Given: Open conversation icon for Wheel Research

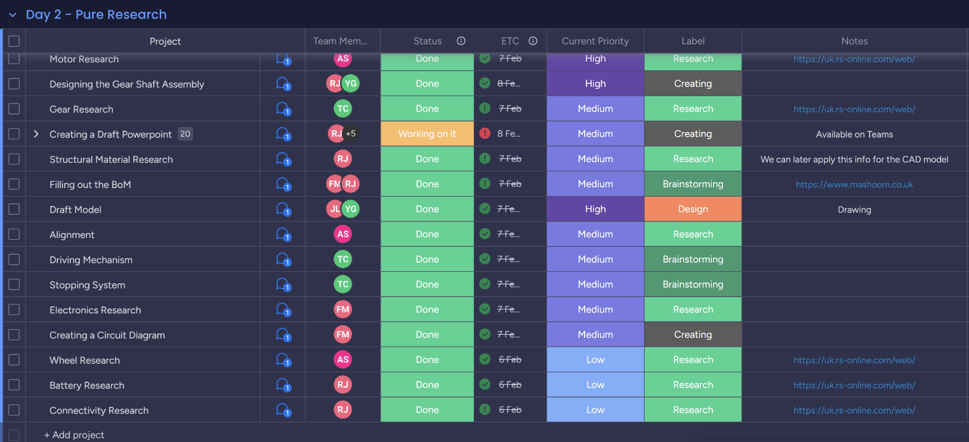Looking at the screenshot, I should coord(283,361).
